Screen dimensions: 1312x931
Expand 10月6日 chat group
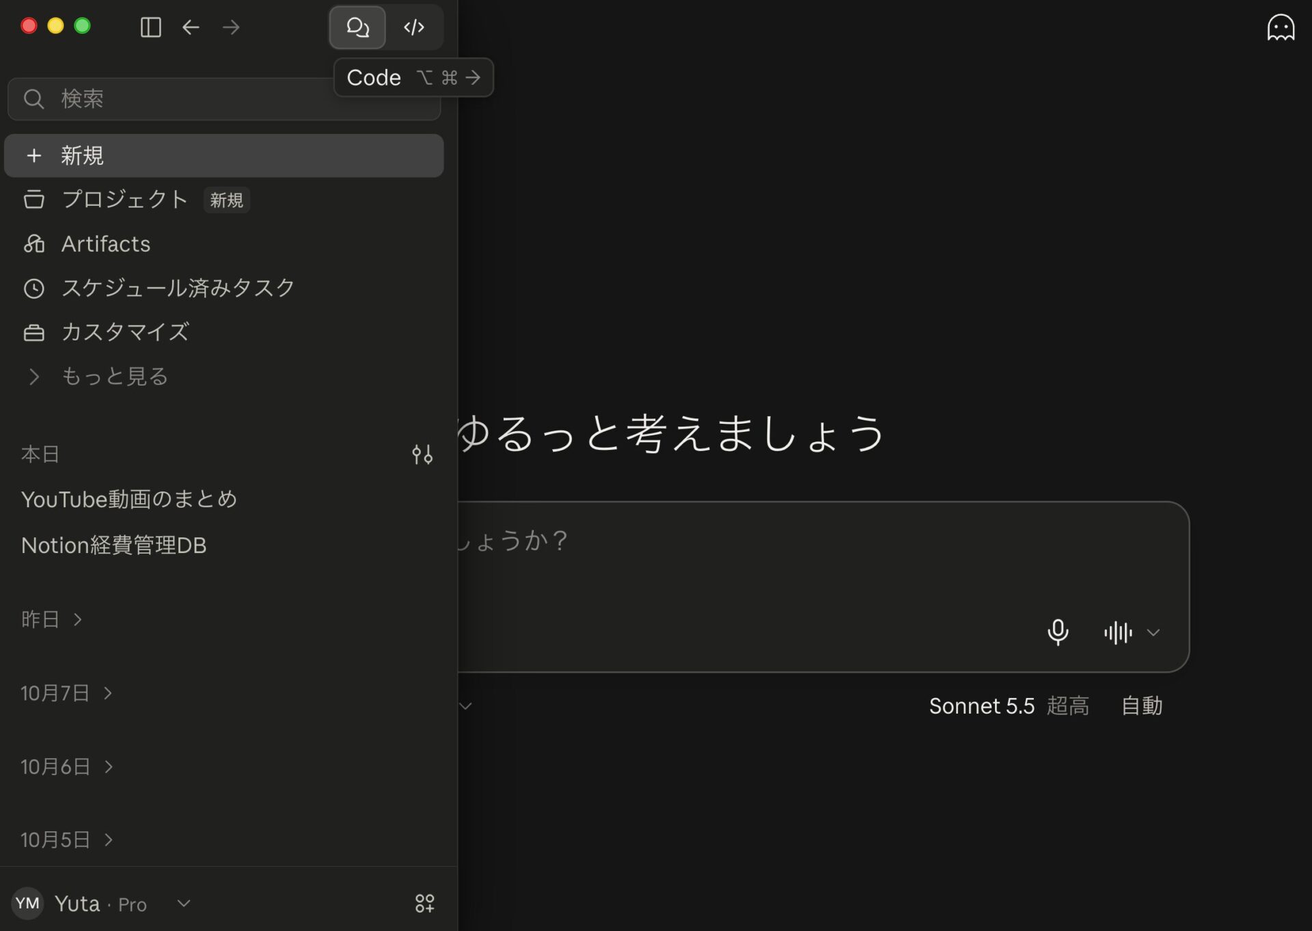pyautogui.click(x=67, y=767)
